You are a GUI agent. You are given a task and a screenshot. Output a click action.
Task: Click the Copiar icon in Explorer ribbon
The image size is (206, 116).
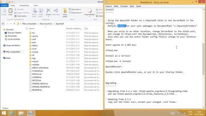pos(4,11)
